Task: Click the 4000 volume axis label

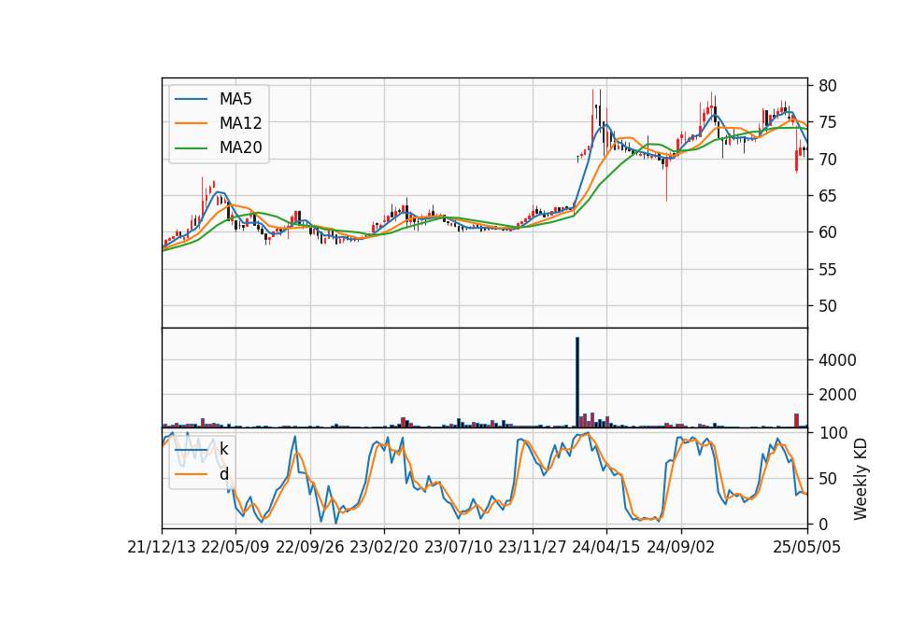Action: coord(837,360)
